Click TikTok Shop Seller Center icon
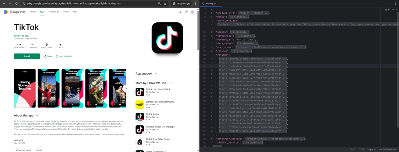 pos(140,142)
